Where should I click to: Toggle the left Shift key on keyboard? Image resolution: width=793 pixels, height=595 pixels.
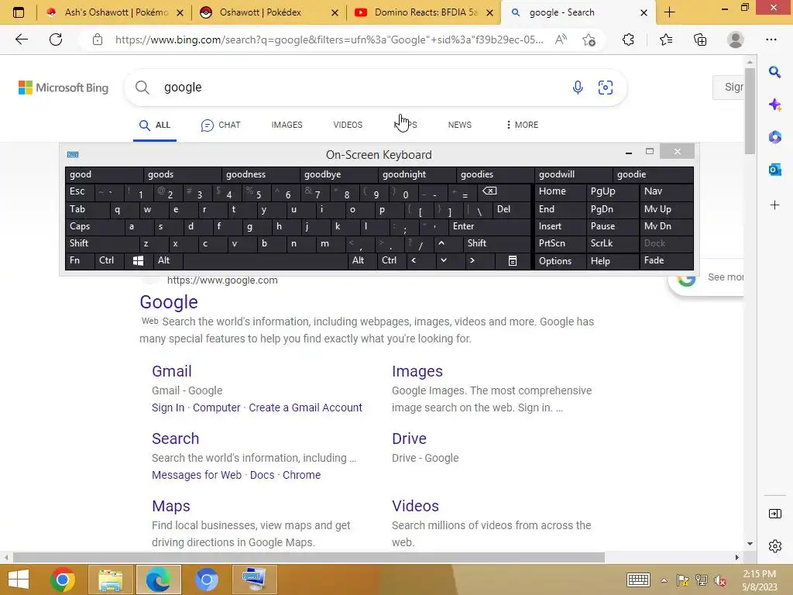(x=101, y=243)
